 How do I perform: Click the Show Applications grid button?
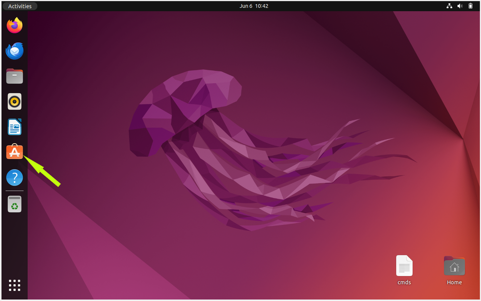(14, 285)
